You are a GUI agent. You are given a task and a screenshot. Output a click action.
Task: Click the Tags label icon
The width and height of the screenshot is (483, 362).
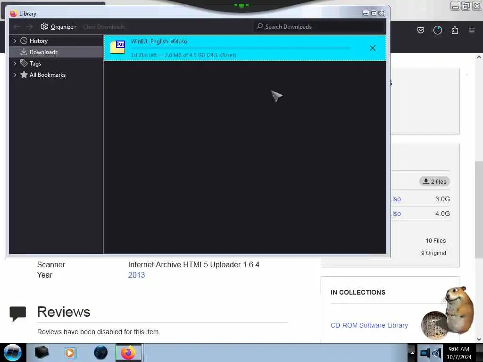[24, 63]
